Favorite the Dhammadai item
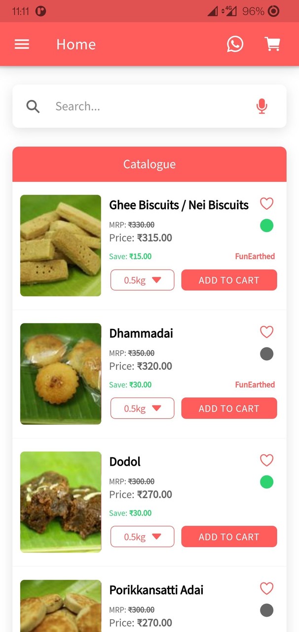The image size is (299, 632). tap(266, 332)
